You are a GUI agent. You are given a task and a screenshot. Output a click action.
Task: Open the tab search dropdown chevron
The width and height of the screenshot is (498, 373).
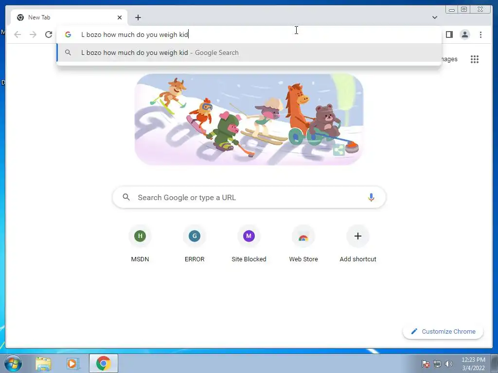(x=434, y=17)
